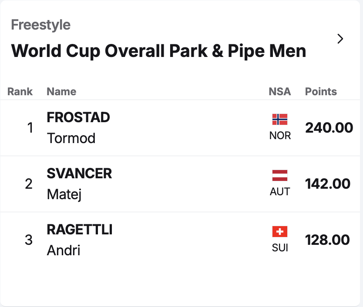The image size is (363, 307).
Task: Select athlete SVANCER Matej
Action: point(79,184)
